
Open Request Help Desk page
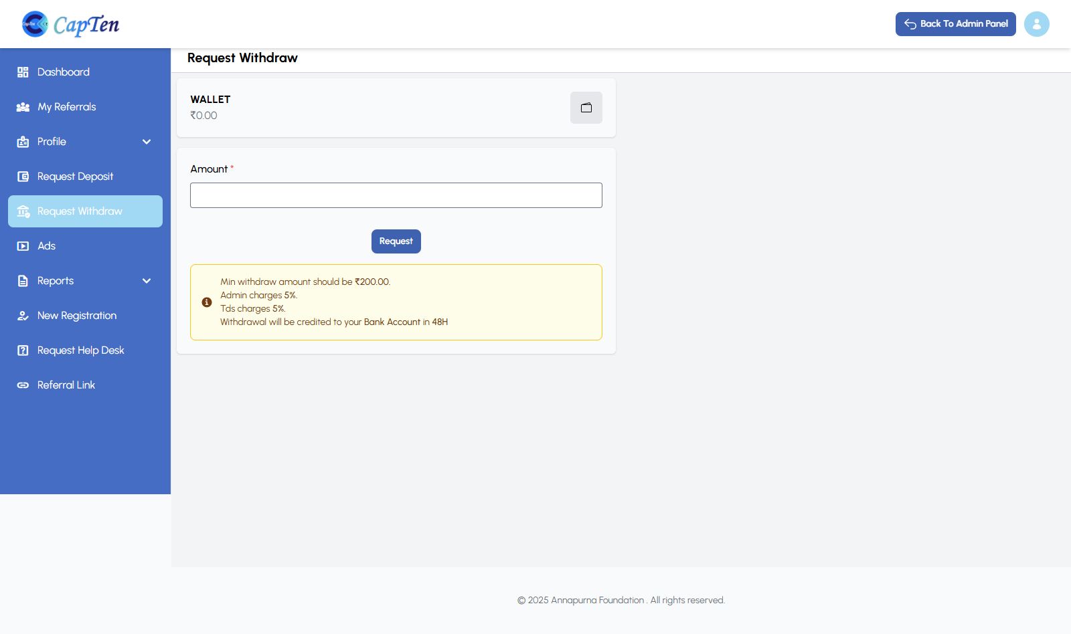tap(85, 350)
